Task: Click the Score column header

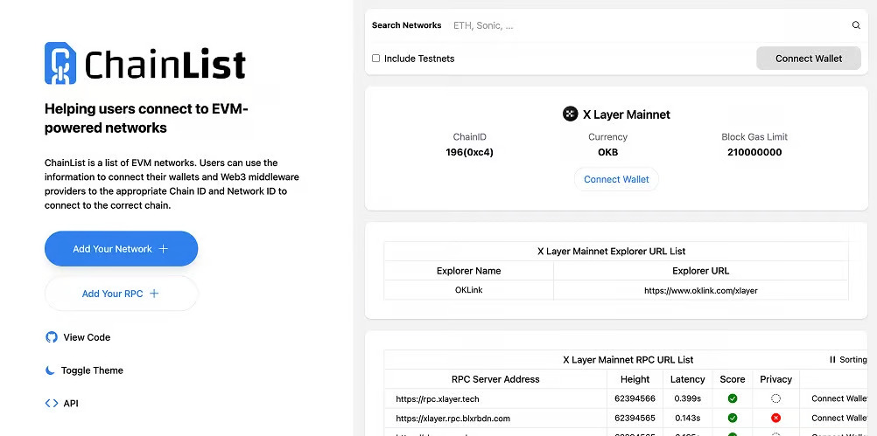Action: (732, 379)
